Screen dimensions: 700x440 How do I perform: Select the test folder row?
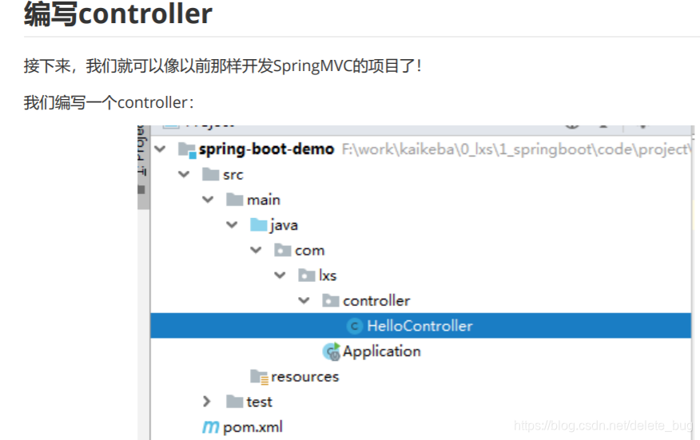coord(420,402)
